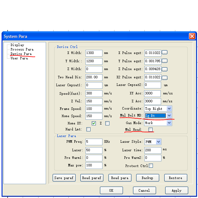Screen dimensions: 198x198
Task: Enable the Hard Lmt checkbox
Action: point(88,129)
